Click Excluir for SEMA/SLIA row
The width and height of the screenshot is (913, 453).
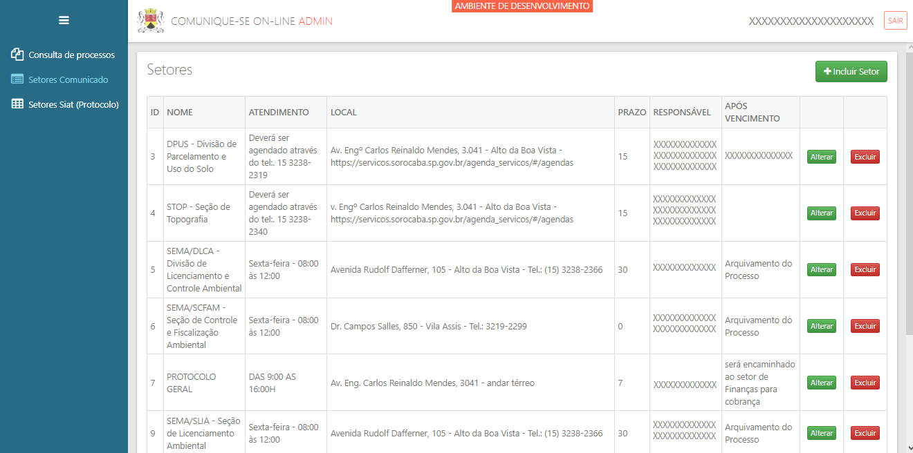[x=865, y=433]
